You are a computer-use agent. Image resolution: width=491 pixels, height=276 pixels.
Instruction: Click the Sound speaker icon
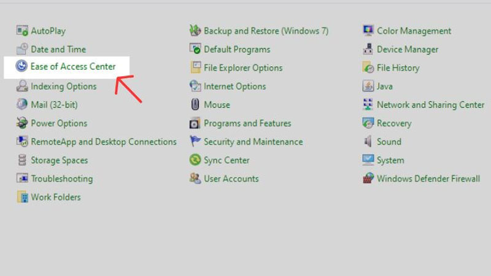pyautogui.click(x=368, y=142)
